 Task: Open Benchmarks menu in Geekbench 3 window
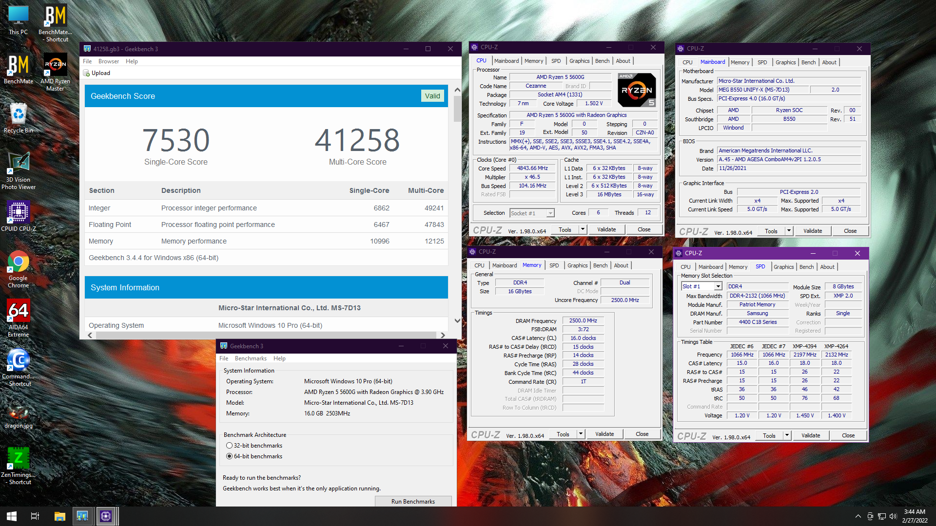(251, 358)
